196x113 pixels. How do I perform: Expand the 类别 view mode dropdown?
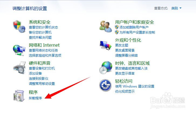(176, 8)
